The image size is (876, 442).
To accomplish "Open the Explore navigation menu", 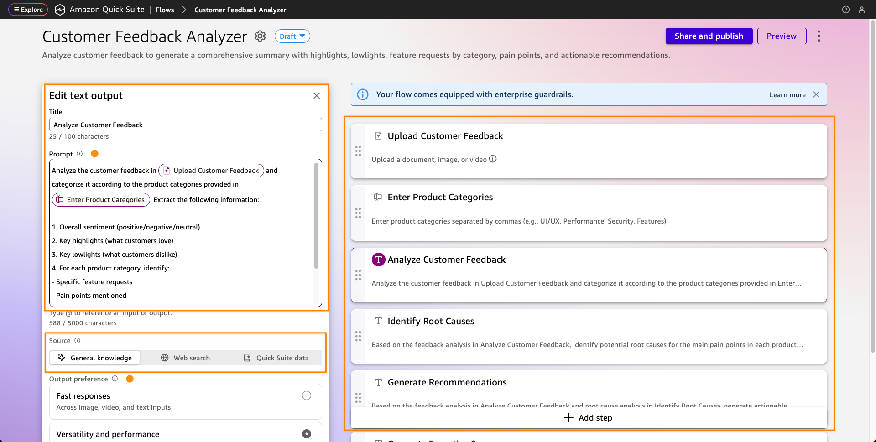I will coord(28,10).
